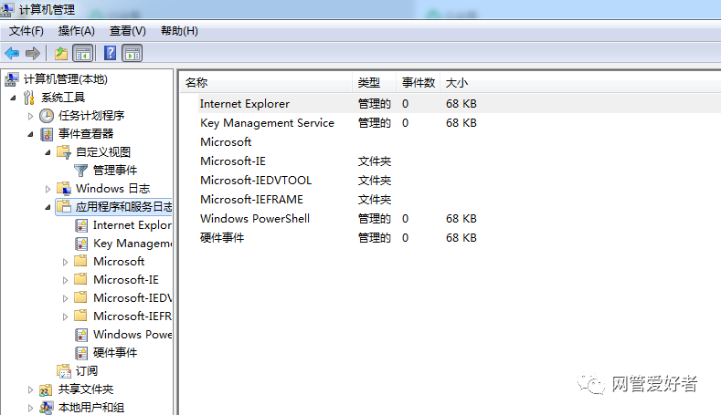Click the Up One Level folder icon
721x415 pixels.
pos(60,53)
